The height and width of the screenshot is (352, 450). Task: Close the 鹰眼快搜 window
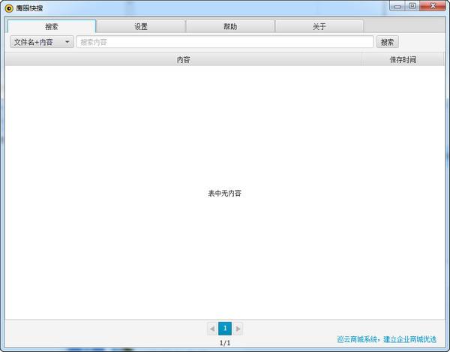point(433,6)
